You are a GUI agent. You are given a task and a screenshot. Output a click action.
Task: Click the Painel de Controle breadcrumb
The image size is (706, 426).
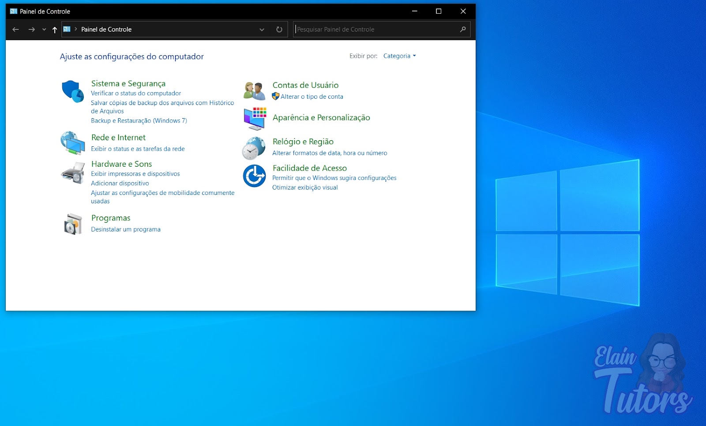106,30
